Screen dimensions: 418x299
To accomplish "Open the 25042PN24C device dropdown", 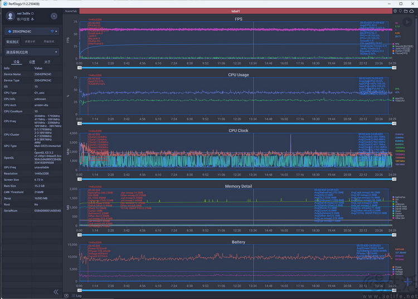I will 31,31.
